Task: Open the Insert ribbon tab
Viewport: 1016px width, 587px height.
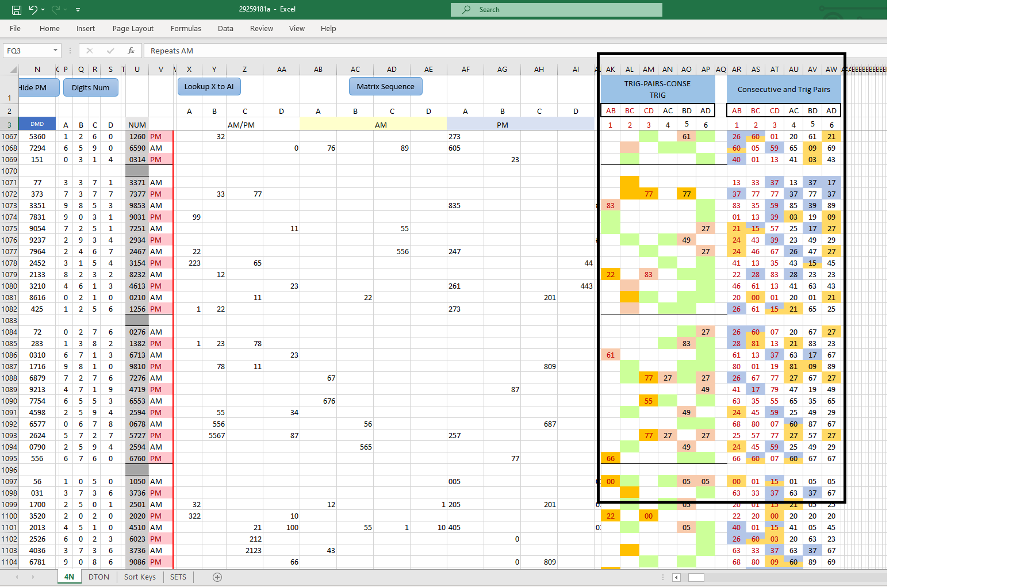Action: [86, 29]
